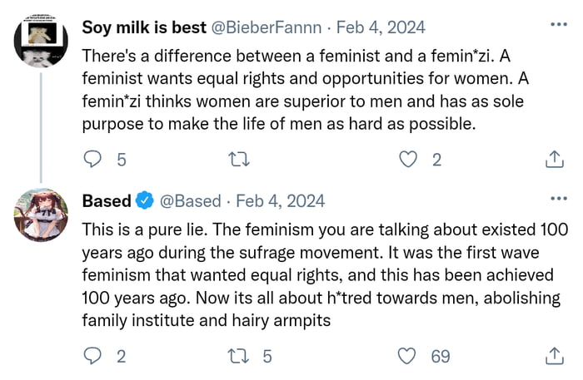Open the first tweet's body text
Screen dimensions: 583x380
(305, 90)
